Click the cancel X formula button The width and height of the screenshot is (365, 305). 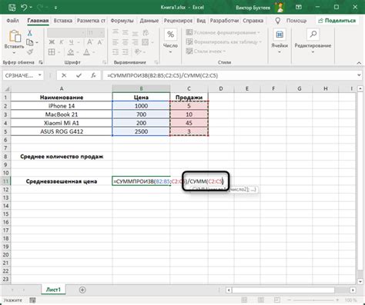(64, 75)
